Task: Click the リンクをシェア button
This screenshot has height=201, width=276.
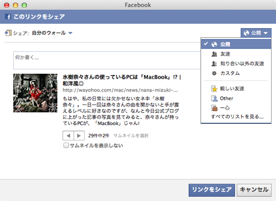Action: [212, 190]
